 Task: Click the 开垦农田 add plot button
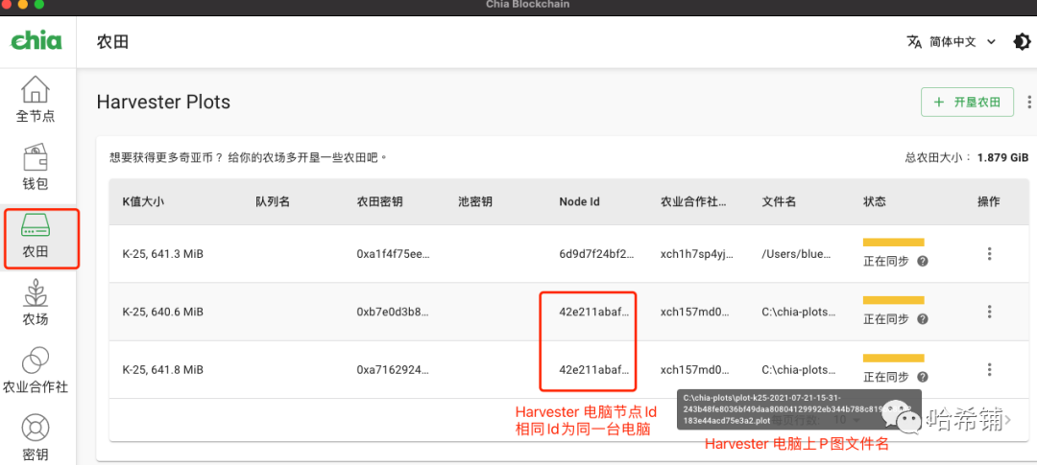967,103
